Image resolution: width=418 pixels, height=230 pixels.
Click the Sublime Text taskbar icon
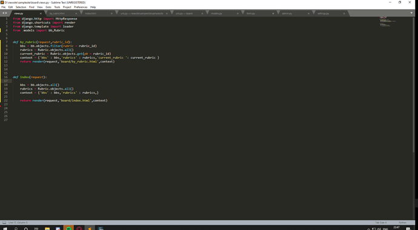coord(90,228)
